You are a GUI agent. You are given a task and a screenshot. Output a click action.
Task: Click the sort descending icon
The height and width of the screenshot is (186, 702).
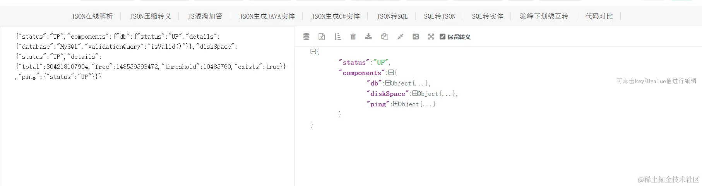[x=337, y=37]
